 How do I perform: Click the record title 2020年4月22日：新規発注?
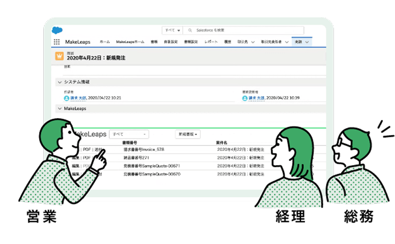pos(96,58)
